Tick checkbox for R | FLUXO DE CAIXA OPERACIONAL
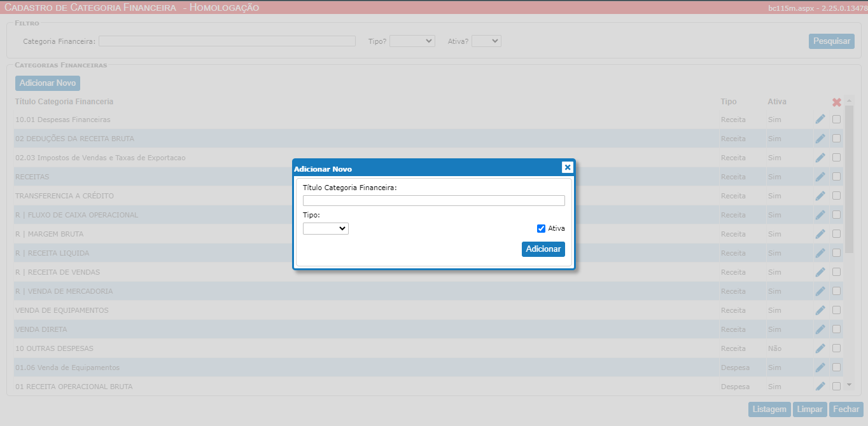The image size is (868, 426). (x=837, y=214)
